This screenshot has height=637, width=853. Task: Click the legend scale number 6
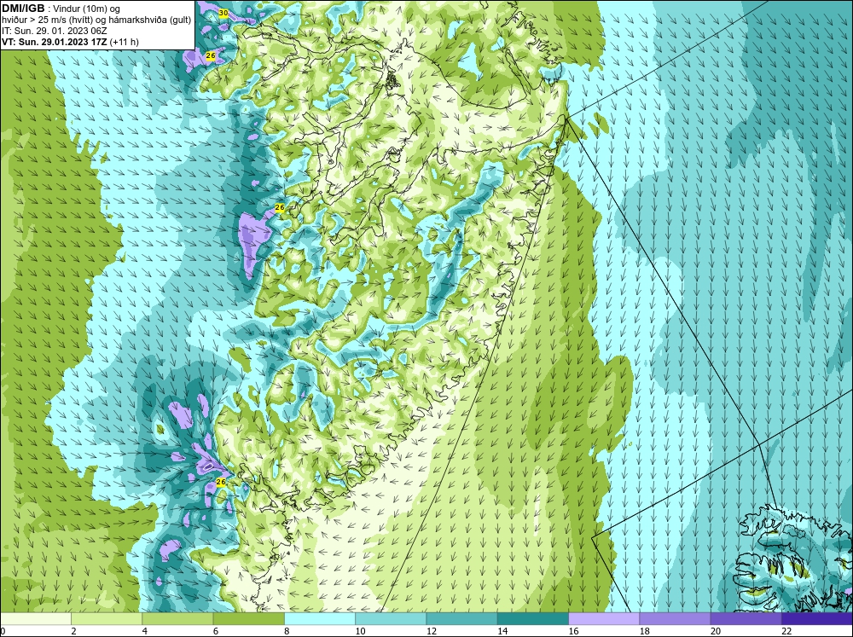pyautogui.click(x=216, y=631)
